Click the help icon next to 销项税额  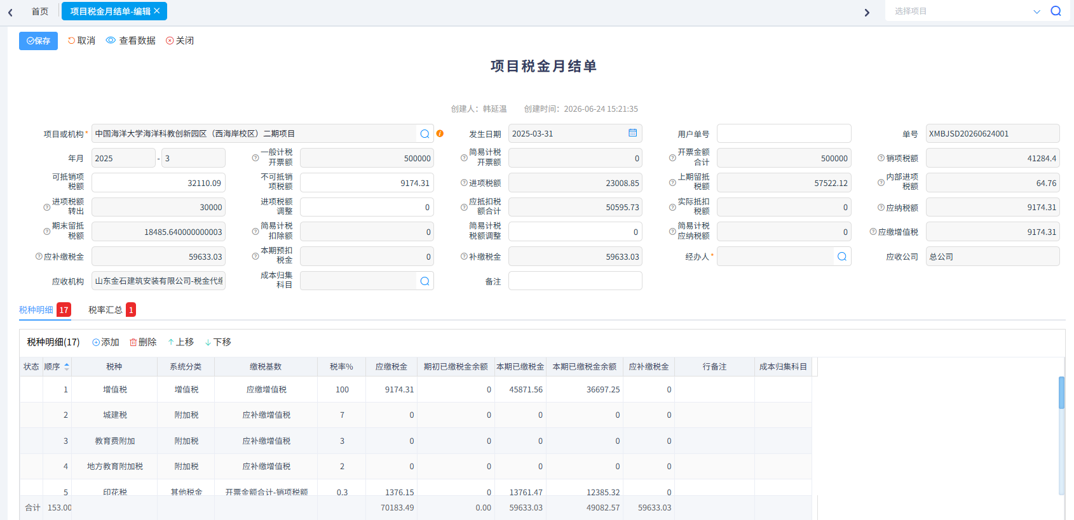click(x=881, y=158)
